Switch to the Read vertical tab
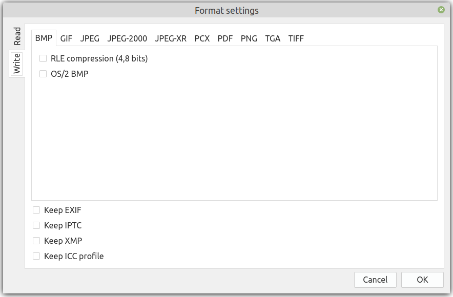The image size is (453, 297). (17, 36)
